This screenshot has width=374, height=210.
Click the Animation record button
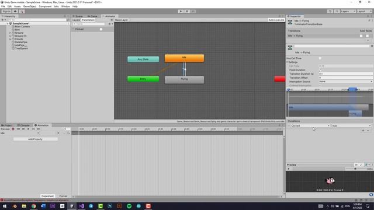click(x=13, y=129)
